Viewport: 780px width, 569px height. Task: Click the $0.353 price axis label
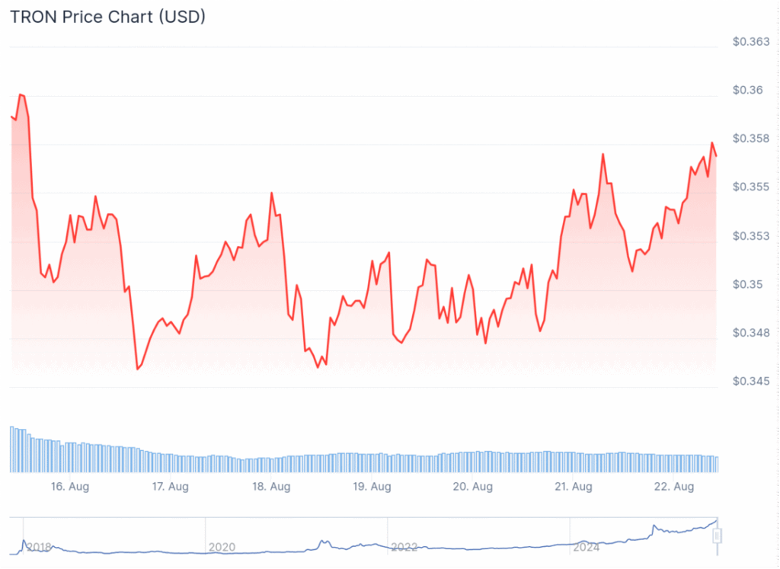[750, 236]
